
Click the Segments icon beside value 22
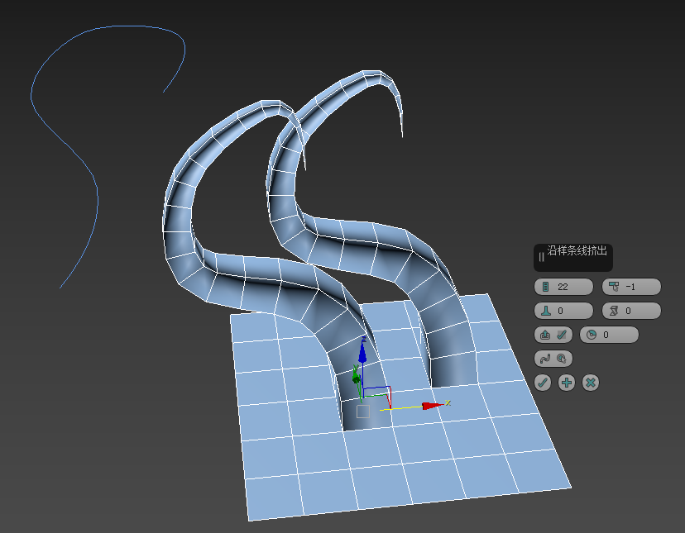(545, 288)
